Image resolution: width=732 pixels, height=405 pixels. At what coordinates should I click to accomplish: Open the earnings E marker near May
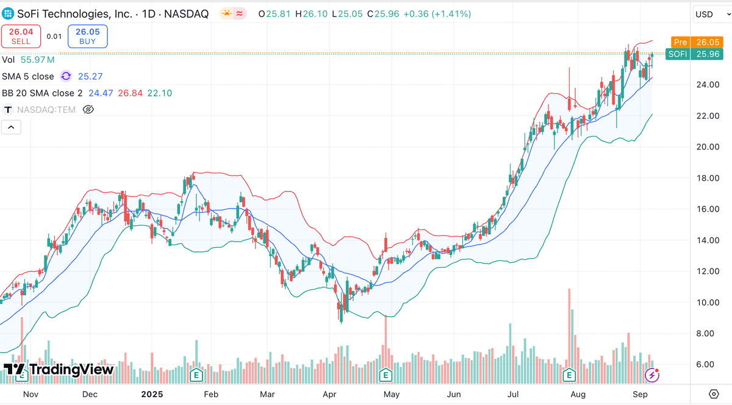click(386, 375)
